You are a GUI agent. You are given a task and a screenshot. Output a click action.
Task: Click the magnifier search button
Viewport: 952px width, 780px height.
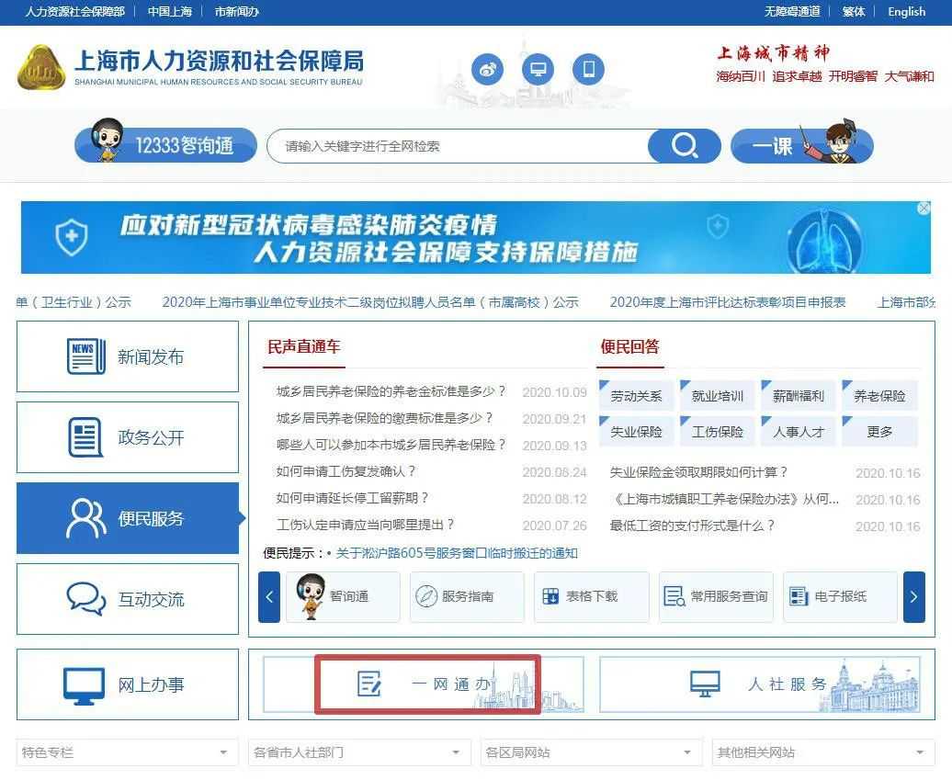pos(684,146)
